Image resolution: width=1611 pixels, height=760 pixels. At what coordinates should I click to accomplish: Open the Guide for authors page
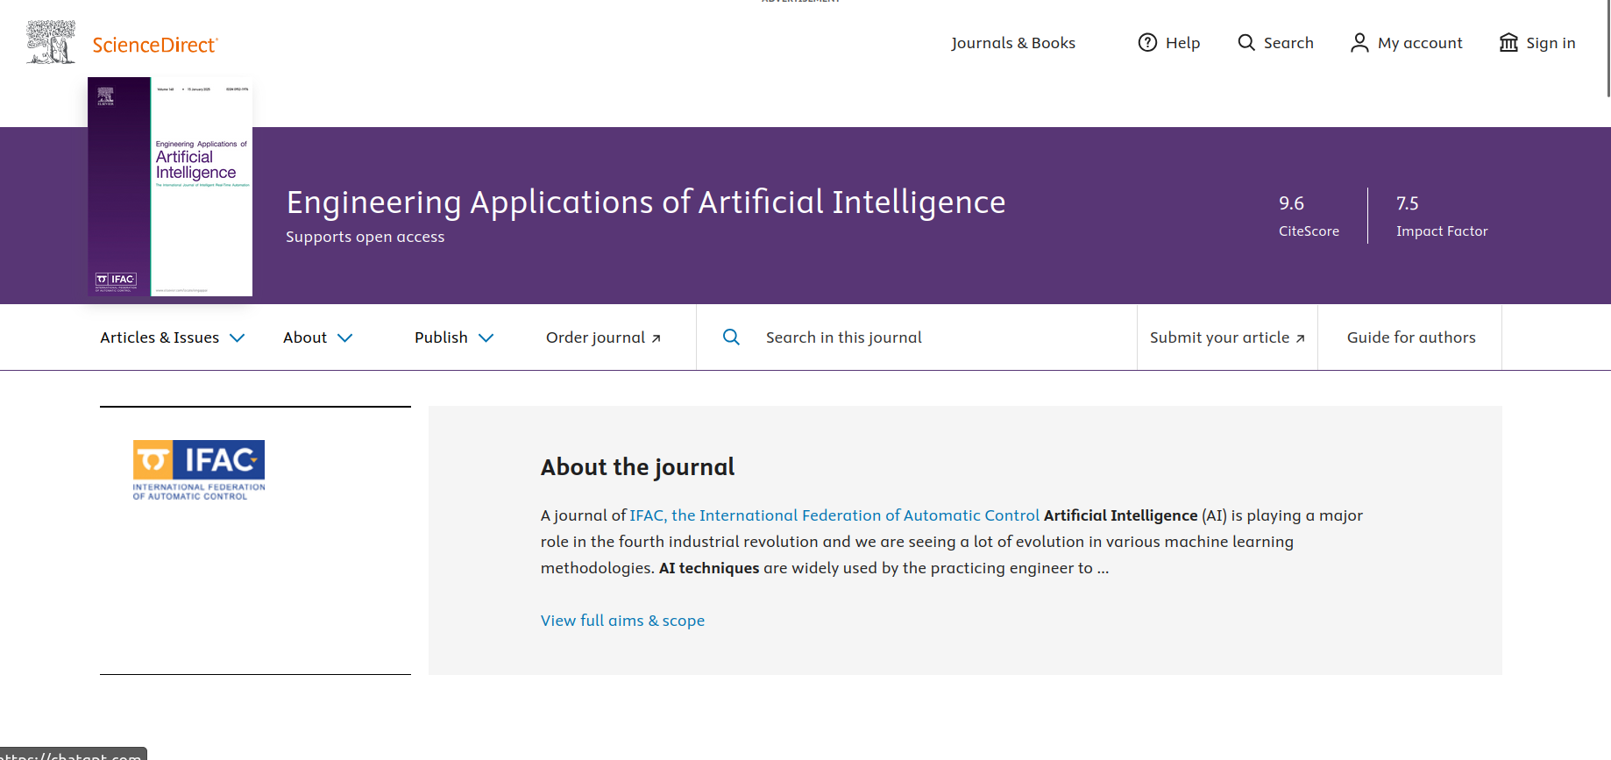point(1411,337)
